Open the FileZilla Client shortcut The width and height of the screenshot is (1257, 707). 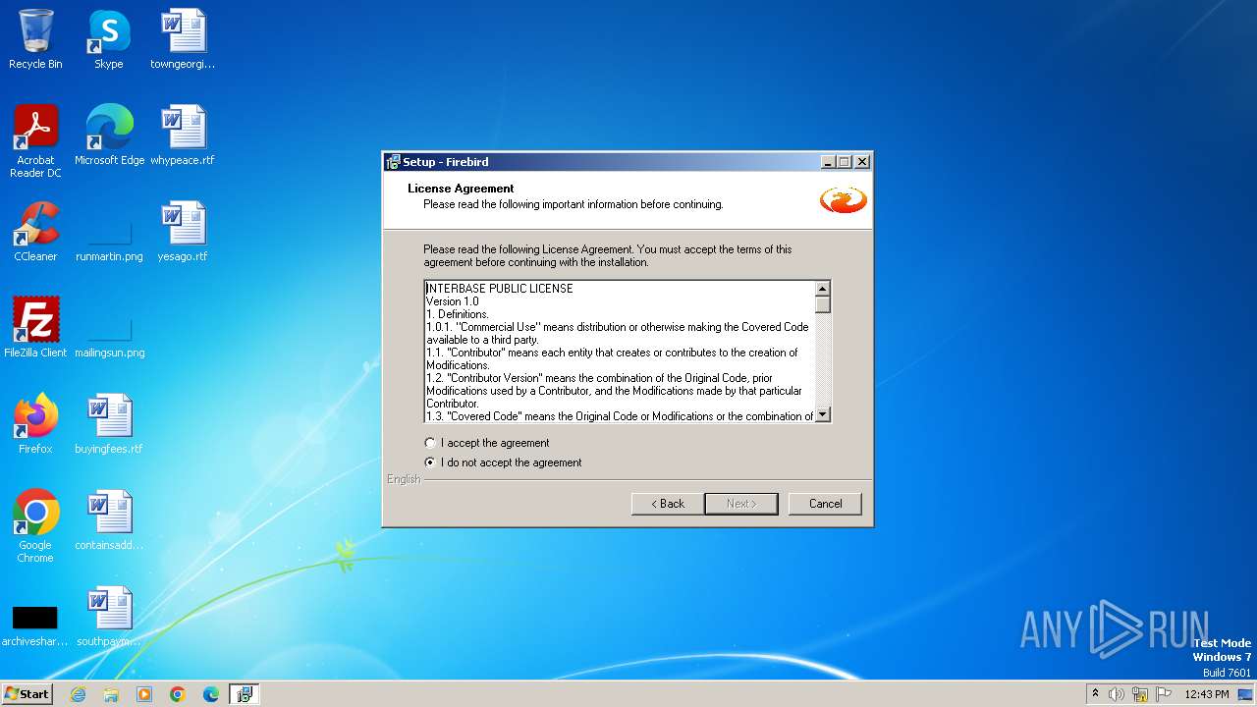(x=35, y=328)
